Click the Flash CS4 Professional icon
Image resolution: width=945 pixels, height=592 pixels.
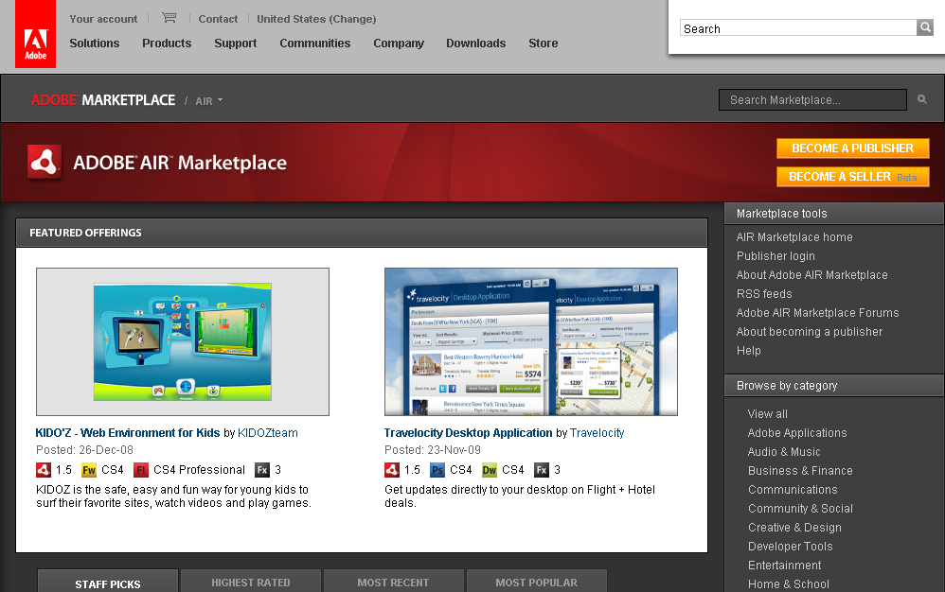(x=141, y=470)
